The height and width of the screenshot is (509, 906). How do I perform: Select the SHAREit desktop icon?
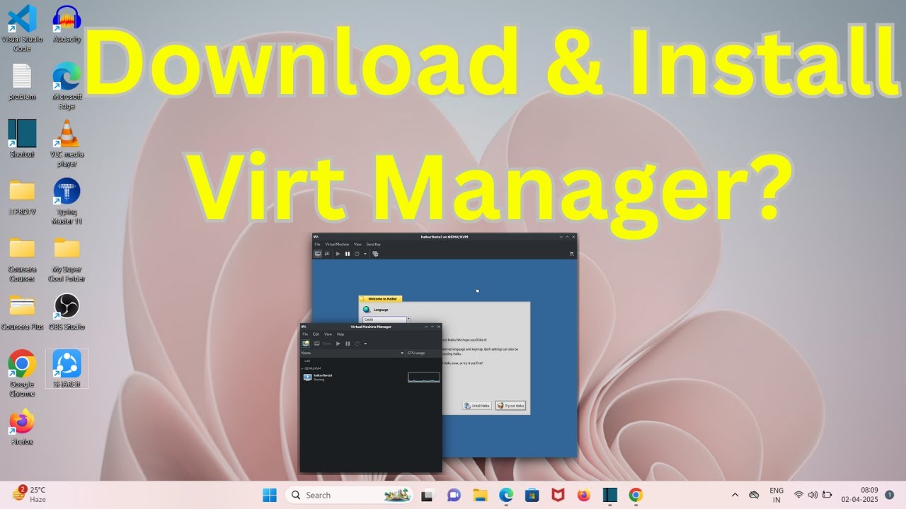click(x=67, y=368)
